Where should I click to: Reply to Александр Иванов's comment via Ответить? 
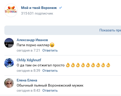[50, 50]
